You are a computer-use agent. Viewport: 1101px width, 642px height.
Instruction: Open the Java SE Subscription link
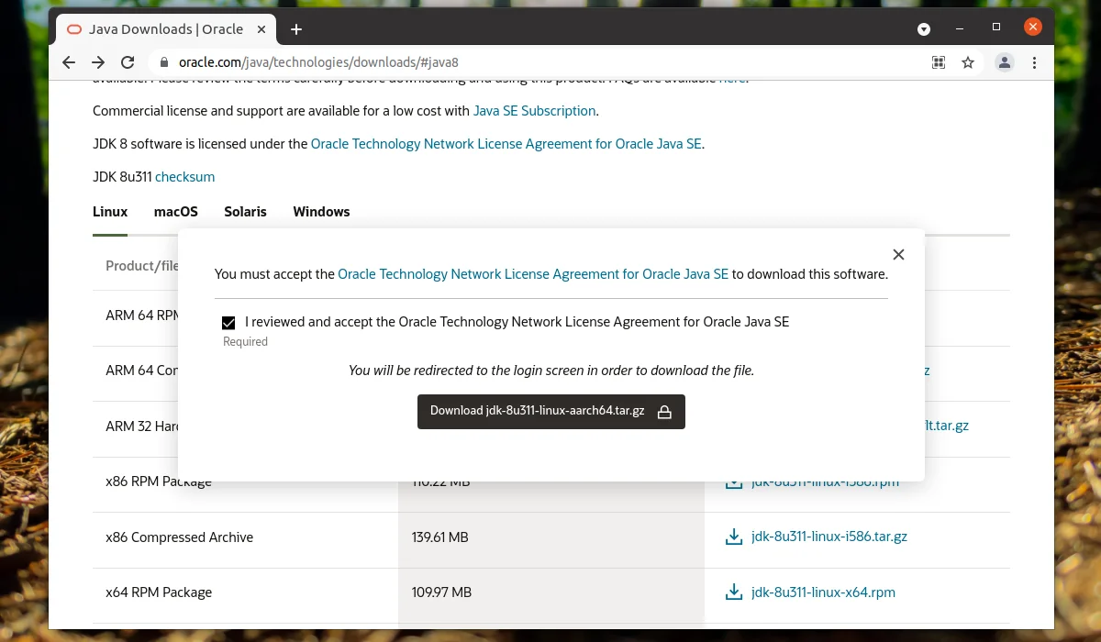[535, 111]
